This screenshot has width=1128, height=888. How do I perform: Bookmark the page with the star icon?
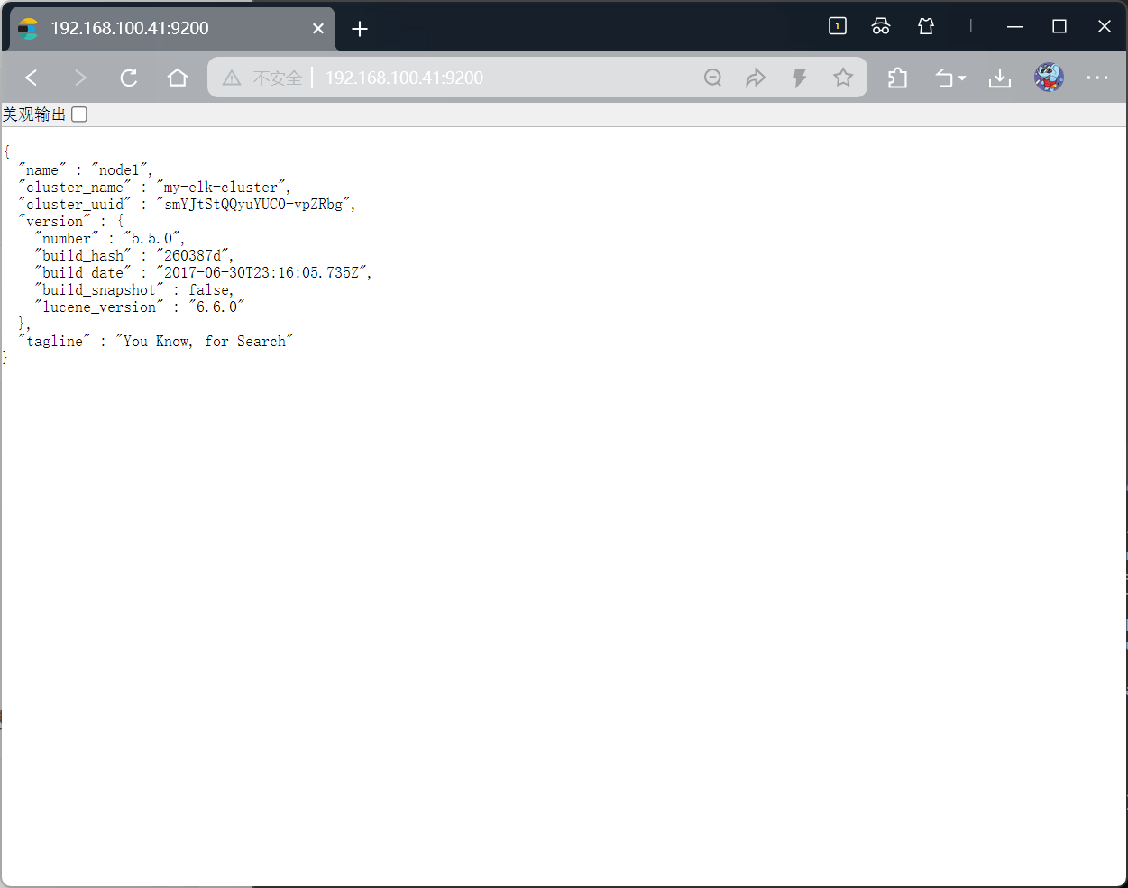tap(843, 78)
